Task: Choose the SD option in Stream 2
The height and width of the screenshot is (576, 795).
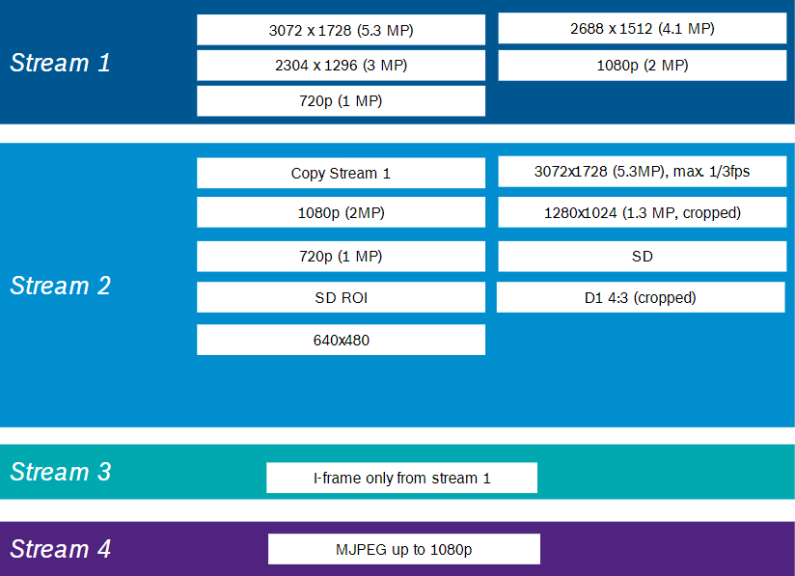Action: coord(642,256)
